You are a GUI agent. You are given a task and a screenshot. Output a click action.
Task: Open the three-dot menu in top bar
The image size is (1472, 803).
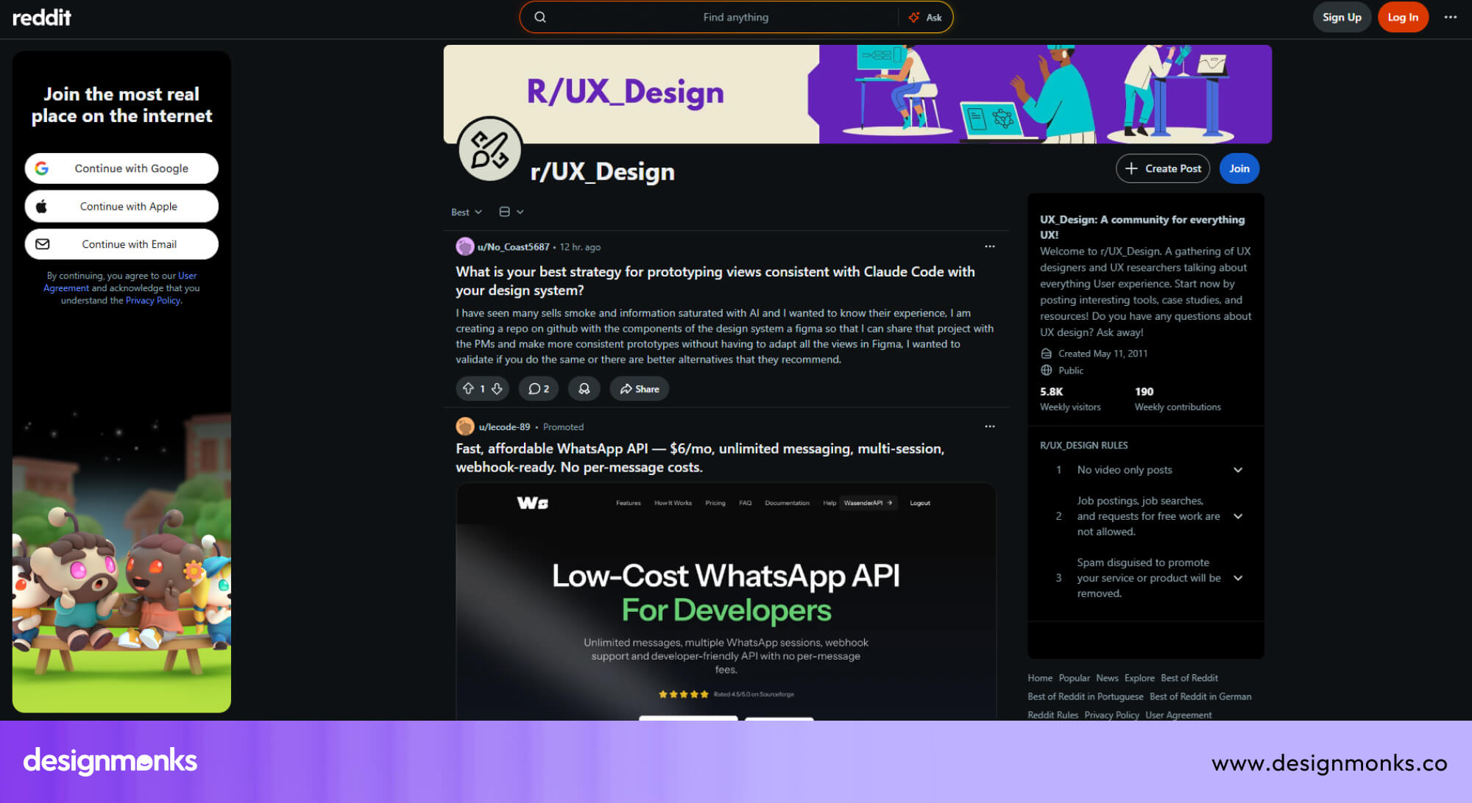click(x=1450, y=17)
